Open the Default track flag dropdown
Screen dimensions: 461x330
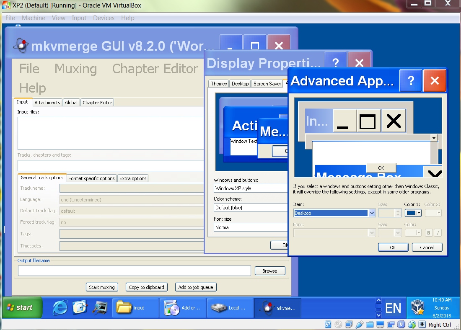[132, 211]
